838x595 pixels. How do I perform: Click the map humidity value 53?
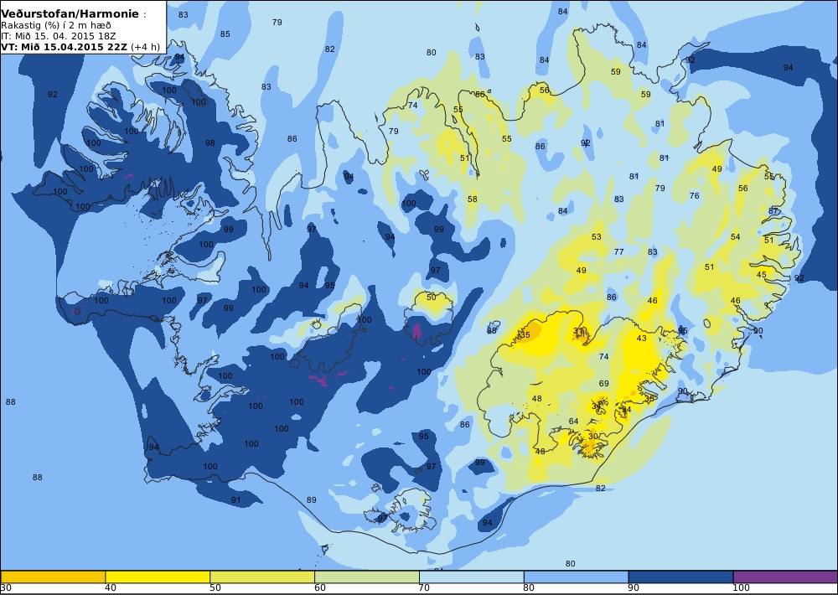click(597, 236)
